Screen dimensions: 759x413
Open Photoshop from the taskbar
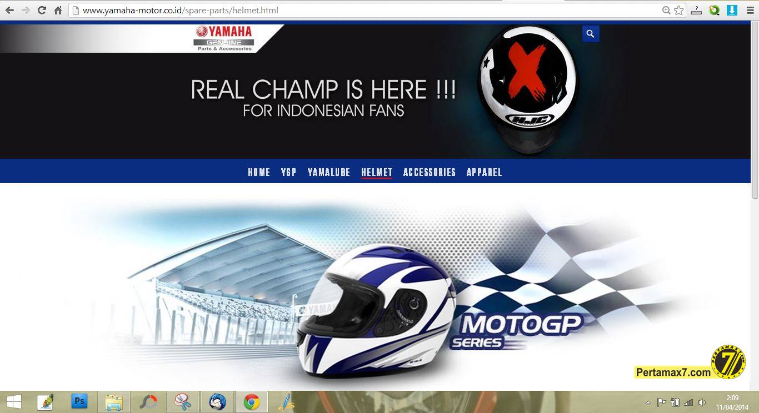(79, 401)
